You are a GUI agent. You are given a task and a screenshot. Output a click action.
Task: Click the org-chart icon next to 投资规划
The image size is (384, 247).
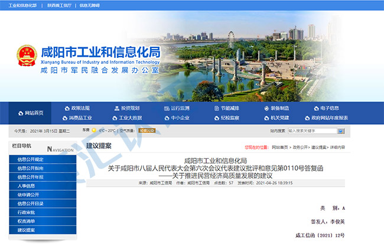117,108
